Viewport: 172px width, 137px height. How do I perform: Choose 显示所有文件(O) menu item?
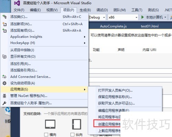point(44,56)
